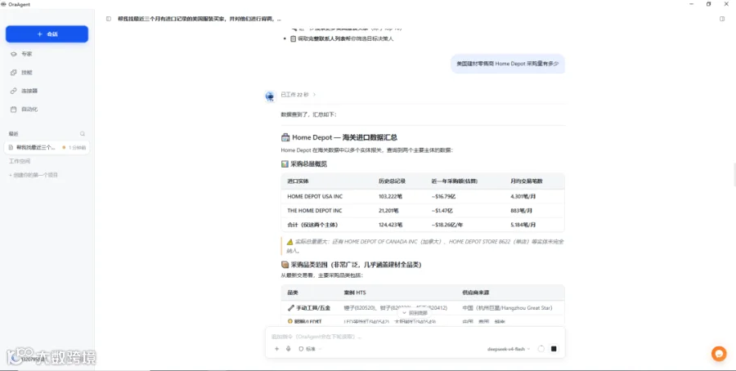
Task: Start a new 会话 with the blue button
Action: point(47,34)
